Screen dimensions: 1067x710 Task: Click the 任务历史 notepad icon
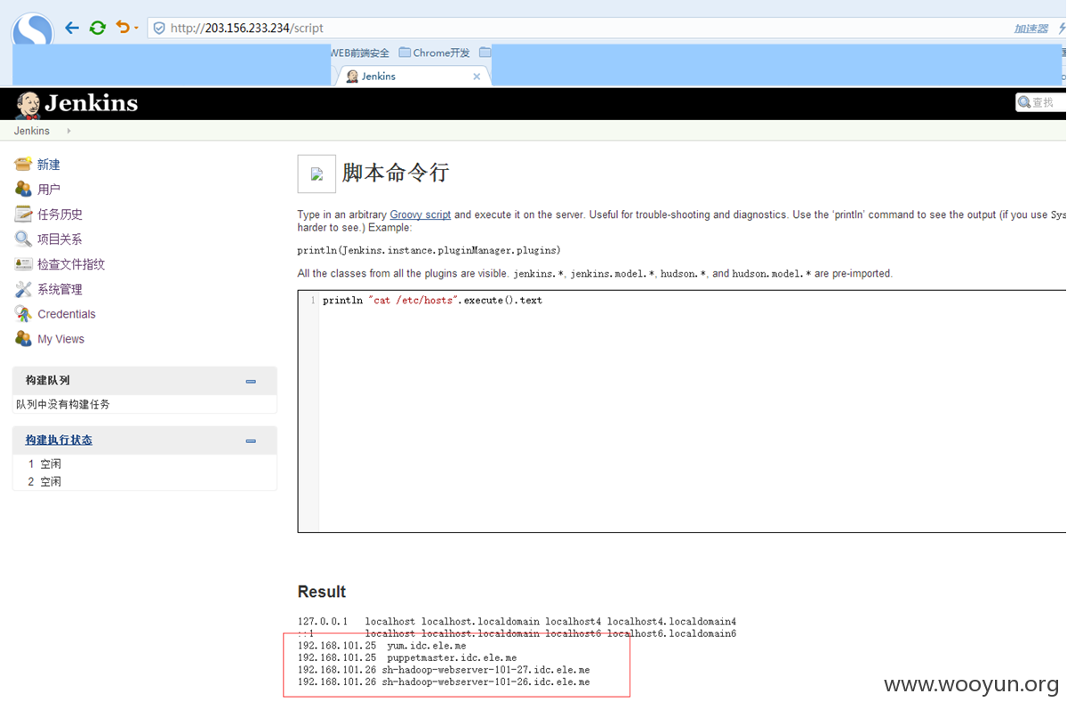click(23, 214)
